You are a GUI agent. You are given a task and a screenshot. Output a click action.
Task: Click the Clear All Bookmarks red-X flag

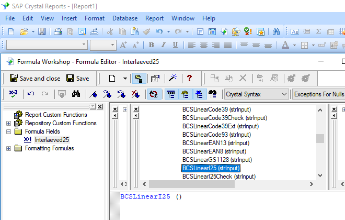135,94
